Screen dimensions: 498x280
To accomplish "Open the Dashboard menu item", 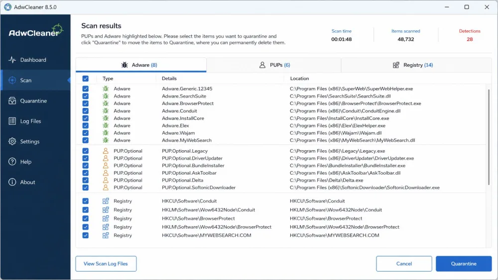I will coord(35,60).
